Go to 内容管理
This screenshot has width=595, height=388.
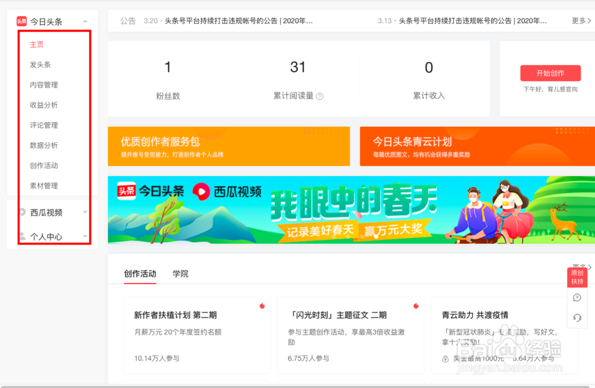[x=44, y=85]
